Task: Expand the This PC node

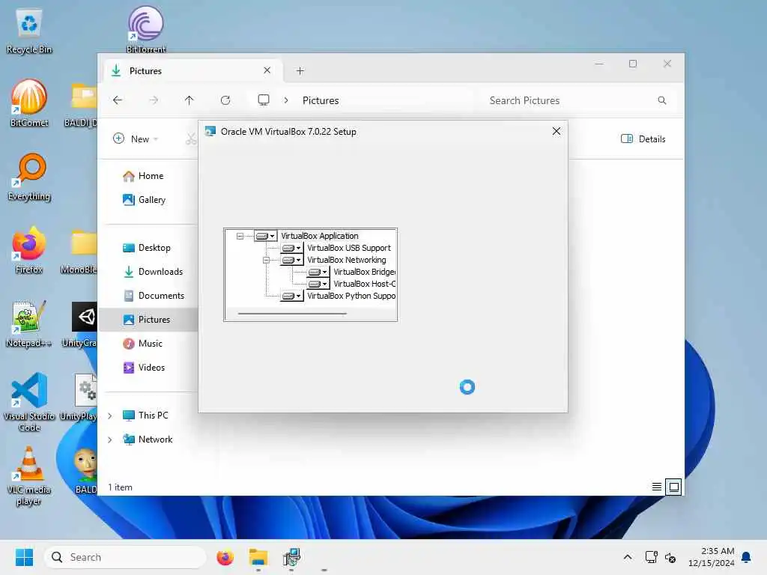Action: (x=110, y=416)
